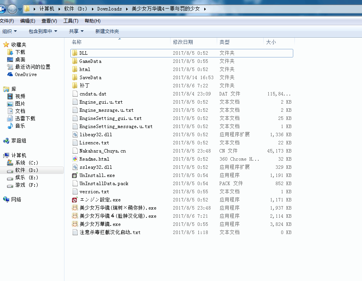Select the GameData folder icon
This screenshot has height=281, width=362.
(75, 61)
